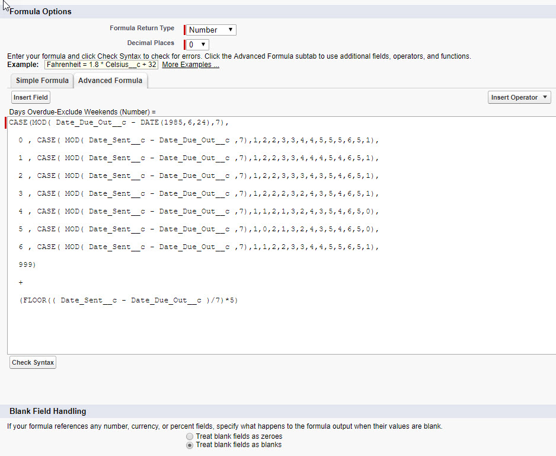
Task: Place cursor on the line starting with 3 , CASE
Action: click(x=198, y=193)
